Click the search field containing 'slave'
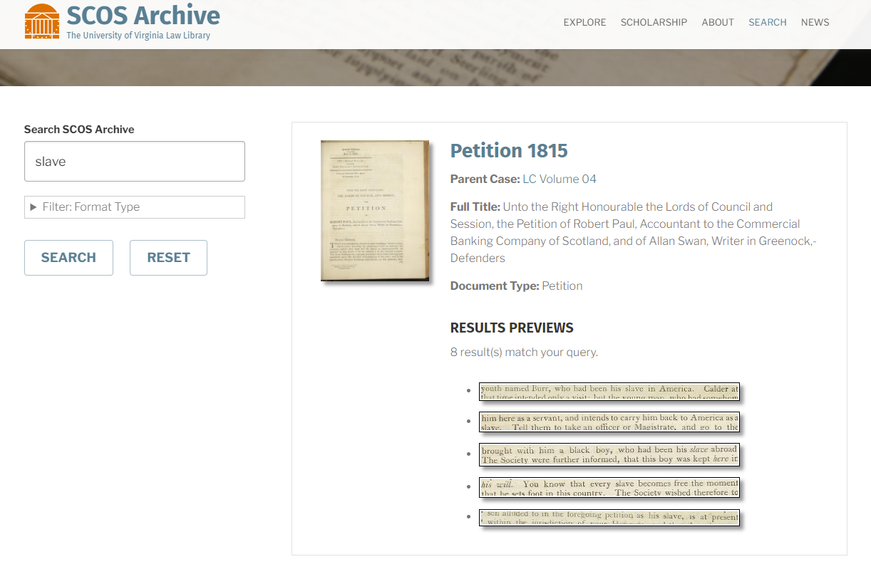This screenshot has width=871, height=564. 135,162
